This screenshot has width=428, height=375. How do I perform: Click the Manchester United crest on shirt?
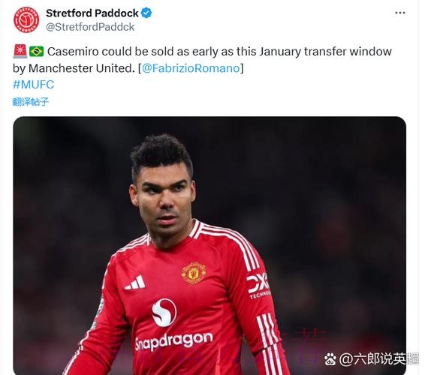click(x=194, y=273)
